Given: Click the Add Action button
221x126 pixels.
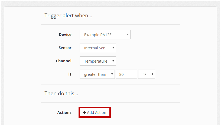Looking at the screenshot, I should pos(95,112).
